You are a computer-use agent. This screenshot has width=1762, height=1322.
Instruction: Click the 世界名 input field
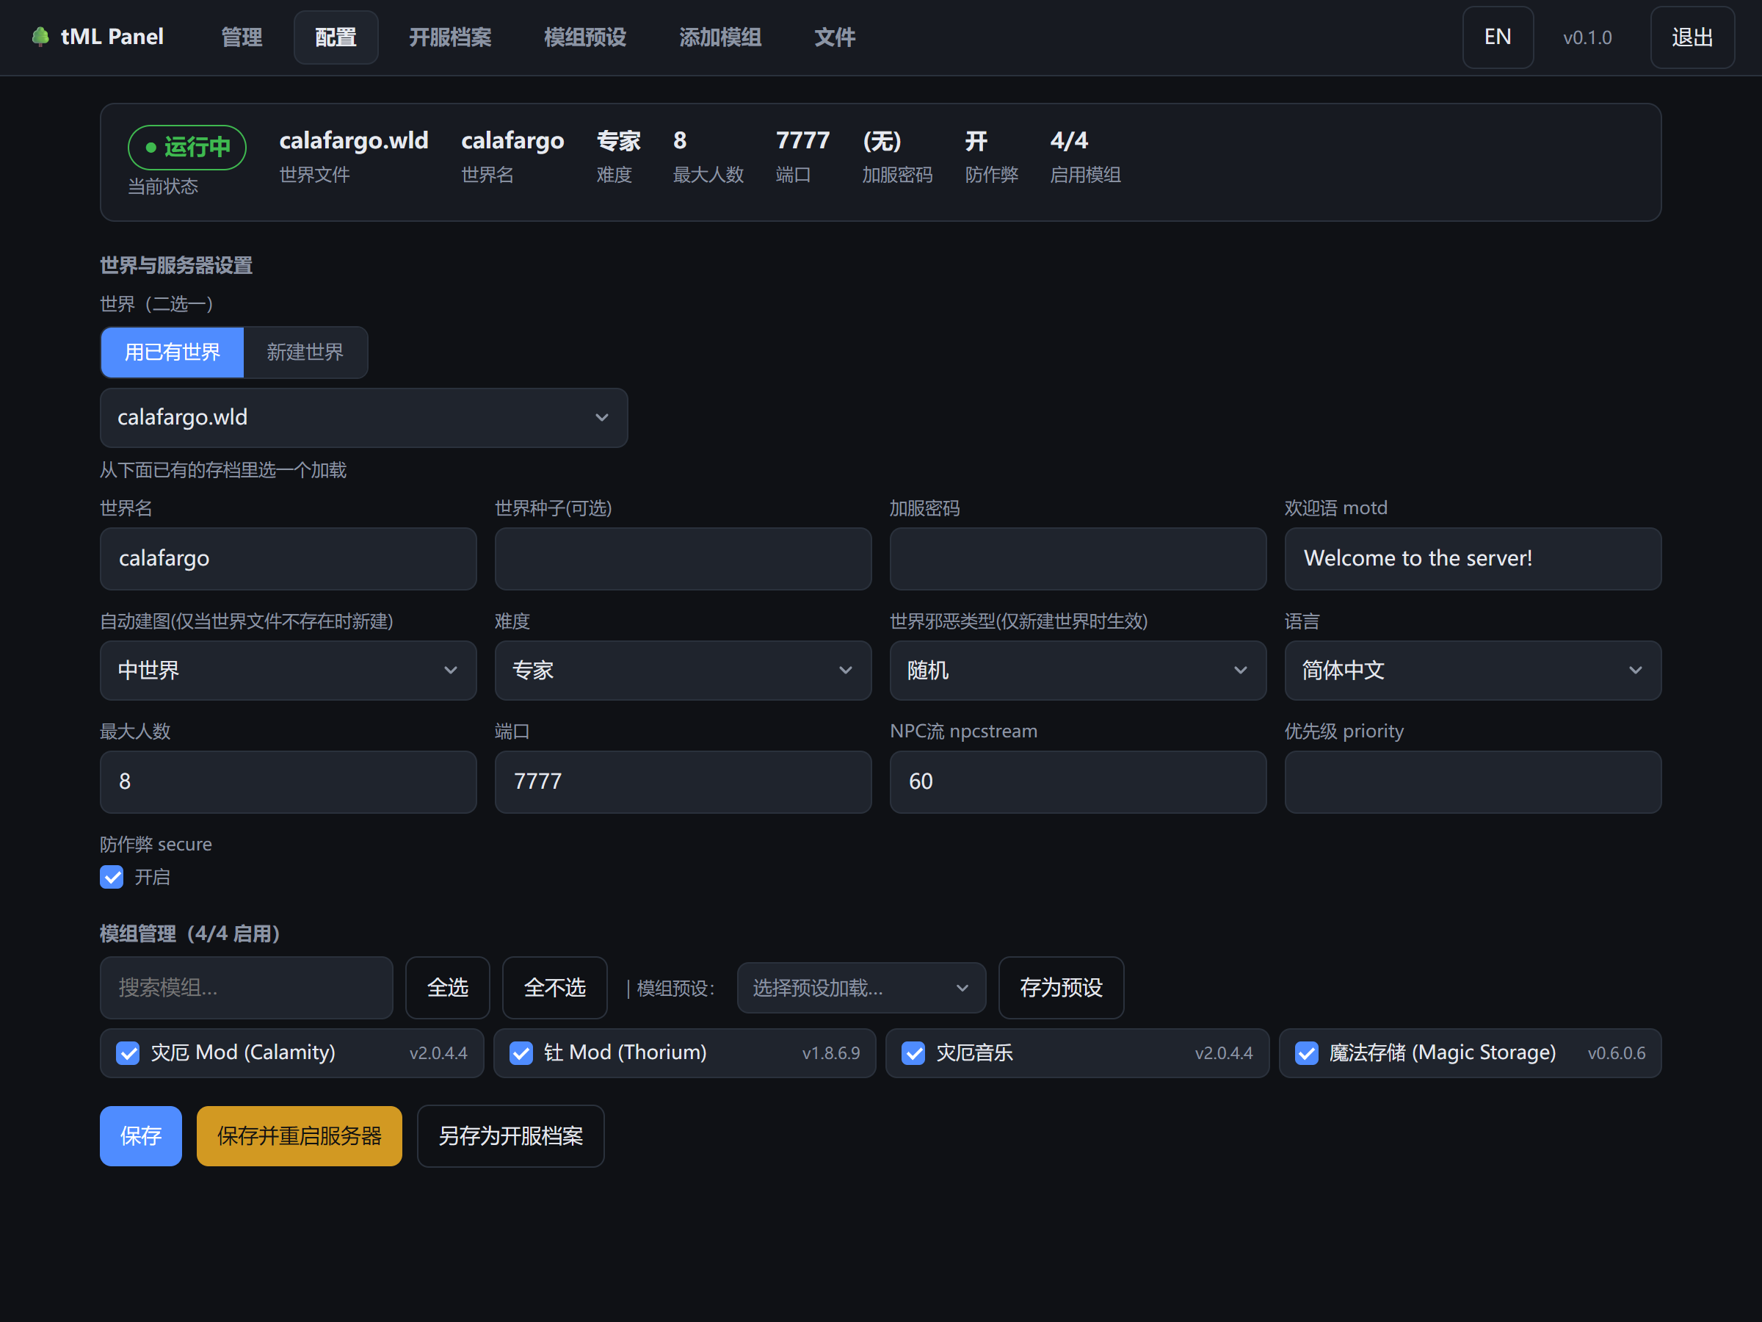click(289, 559)
